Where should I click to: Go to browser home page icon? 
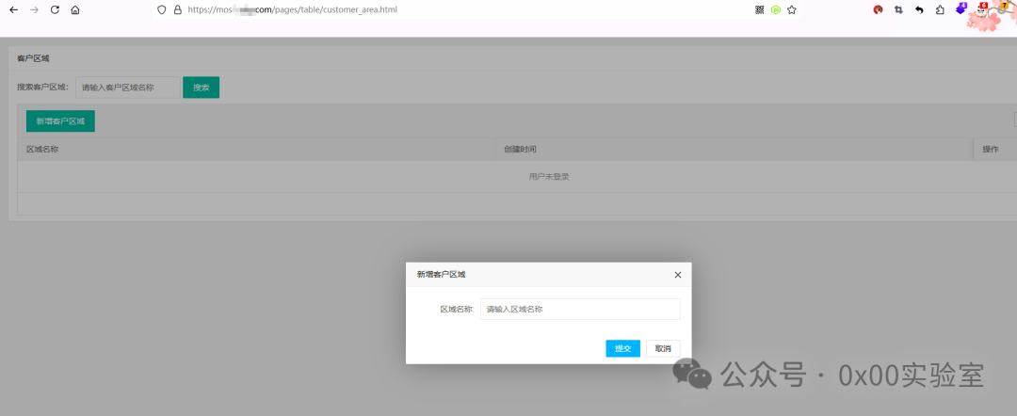(75, 9)
